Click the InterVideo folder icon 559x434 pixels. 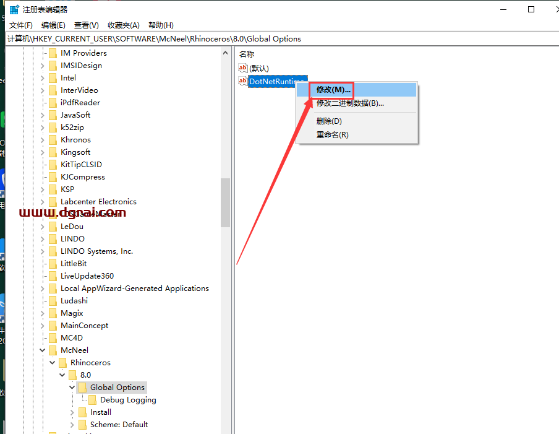tap(53, 90)
